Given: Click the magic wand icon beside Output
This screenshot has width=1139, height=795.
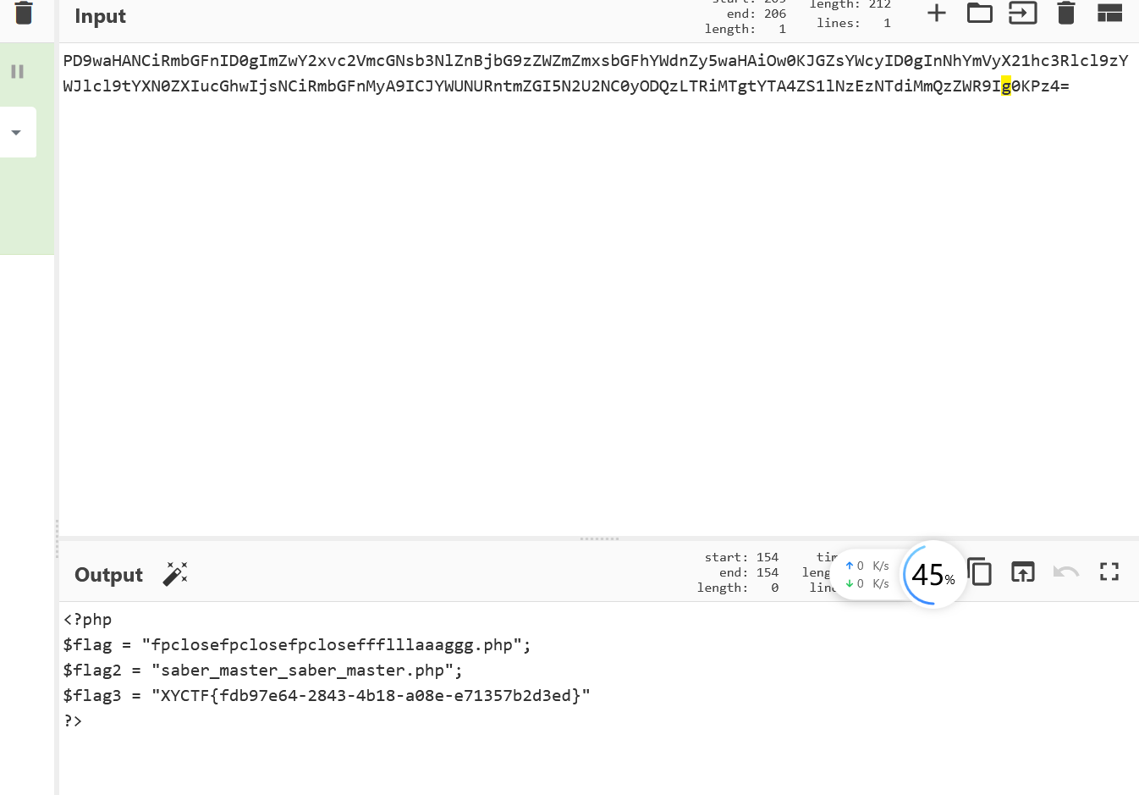Looking at the screenshot, I should [175, 574].
